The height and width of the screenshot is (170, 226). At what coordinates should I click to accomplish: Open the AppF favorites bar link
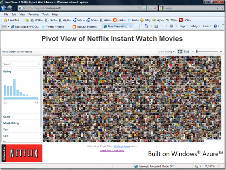[65, 20]
